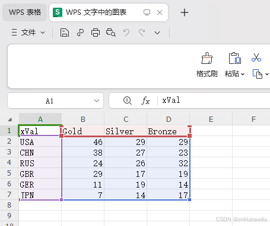The width and height of the screenshot is (270, 226).
Task: Close the WPS 文字中的图表 tab
Action: coord(160,12)
